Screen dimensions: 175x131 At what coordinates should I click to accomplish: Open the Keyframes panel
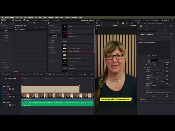(x=56, y=20)
